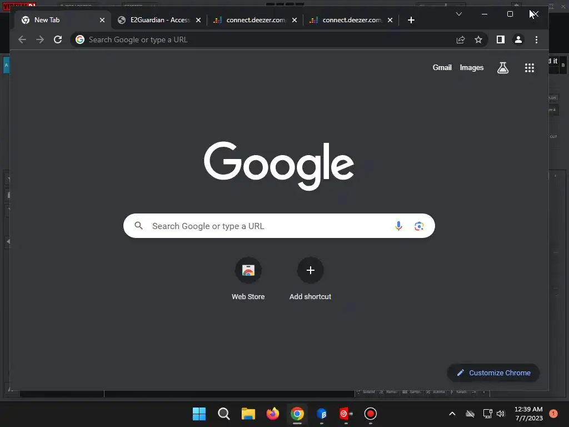Click the share this page icon
The image size is (569, 427).
click(461, 39)
